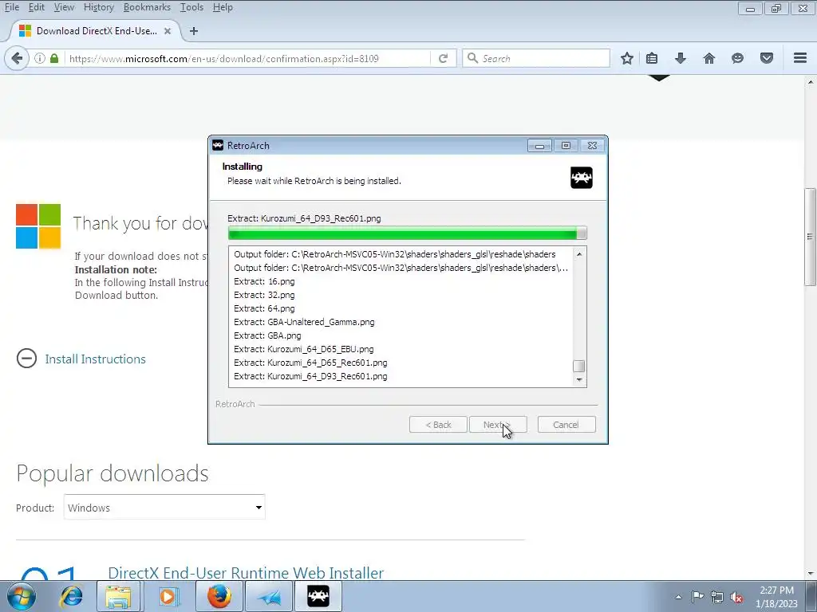Close the Download DirectX tab
Screen dimensions: 817x612
(168, 31)
